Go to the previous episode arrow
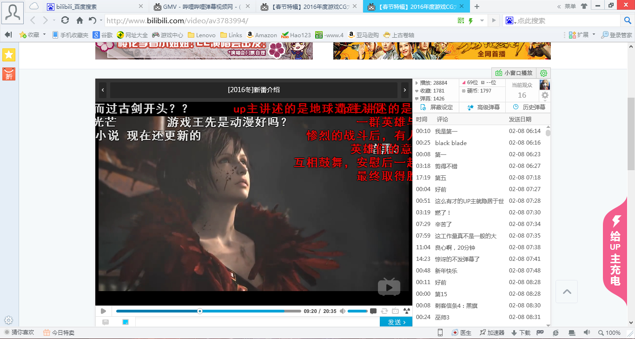 103,90
